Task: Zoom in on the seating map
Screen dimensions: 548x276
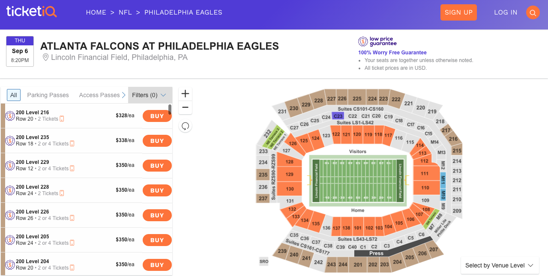Action: [185, 93]
